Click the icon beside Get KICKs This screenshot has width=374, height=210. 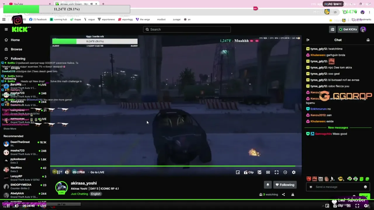(x=333, y=29)
